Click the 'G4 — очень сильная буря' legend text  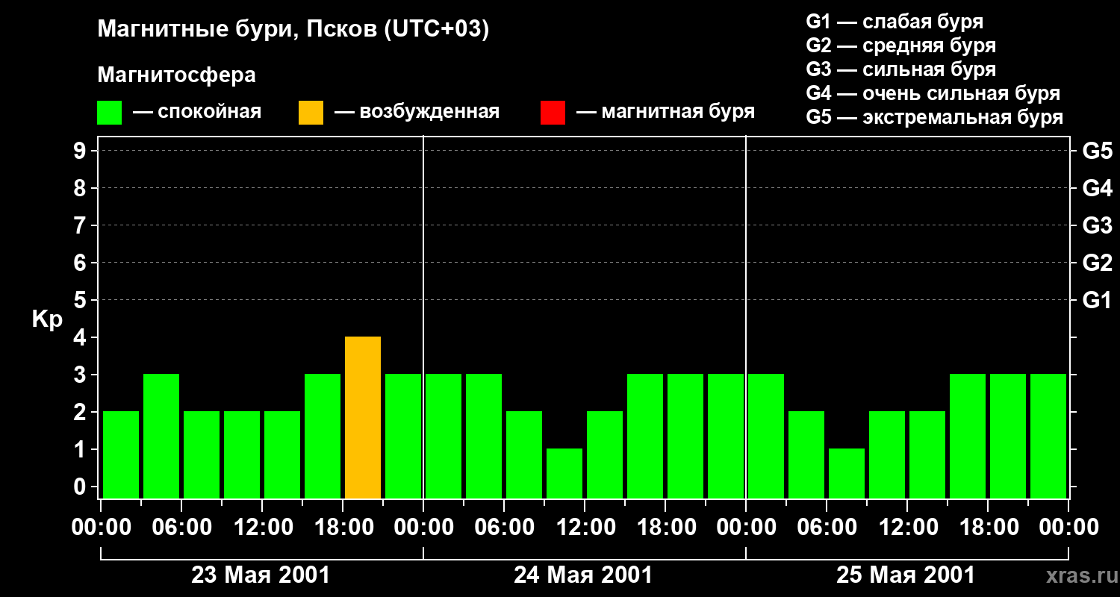click(933, 93)
